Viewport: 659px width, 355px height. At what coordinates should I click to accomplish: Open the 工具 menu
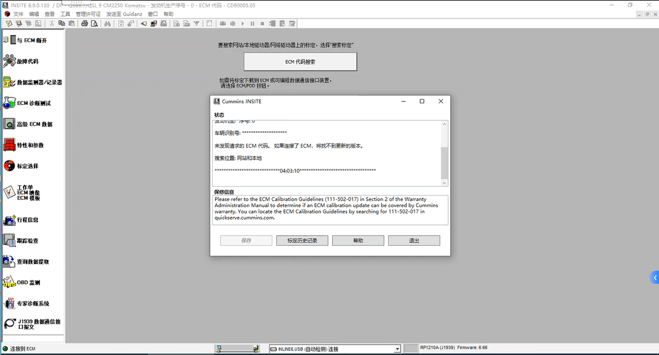tap(65, 14)
